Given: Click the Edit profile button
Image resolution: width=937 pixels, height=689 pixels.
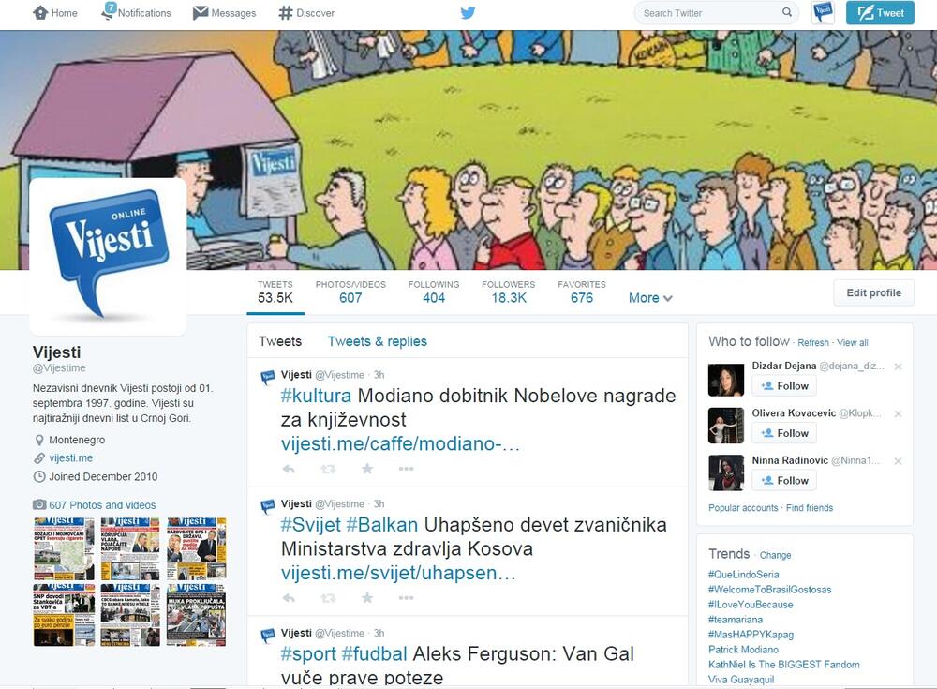Looking at the screenshot, I should tap(873, 292).
